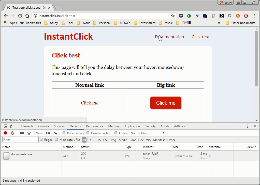Open the Chrome three-dot menu
The image size is (260, 185).
pos(254,16)
